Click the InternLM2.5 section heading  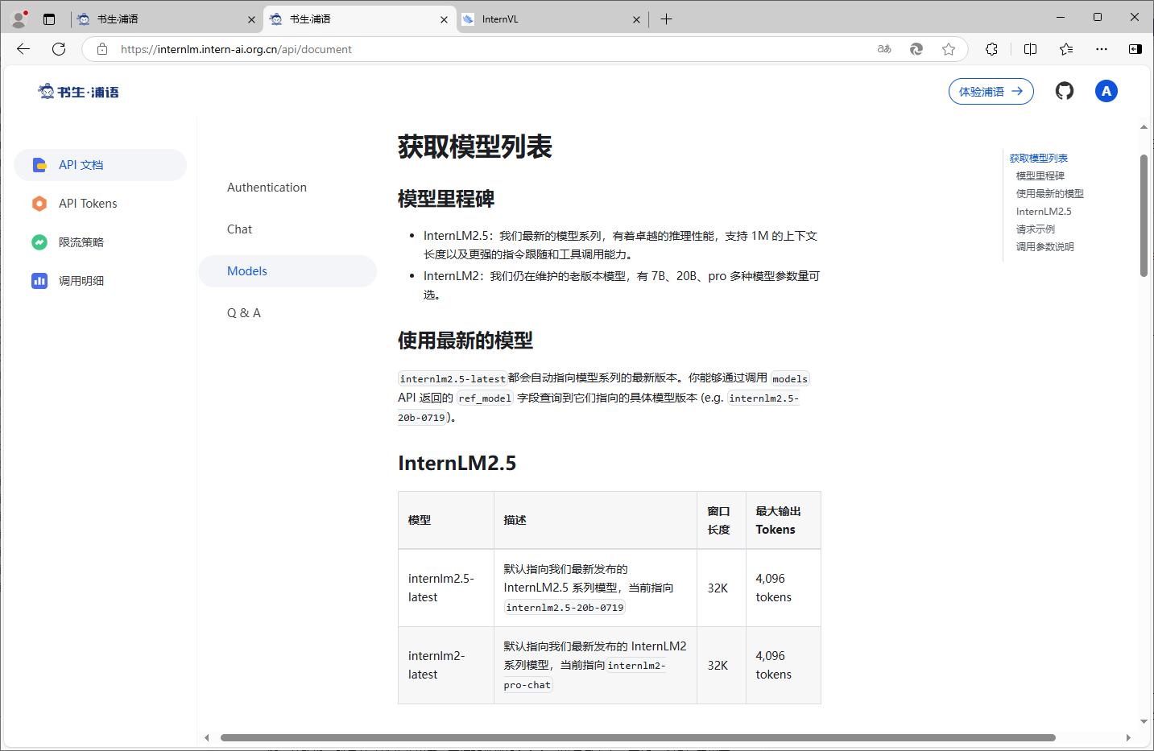click(x=457, y=464)
